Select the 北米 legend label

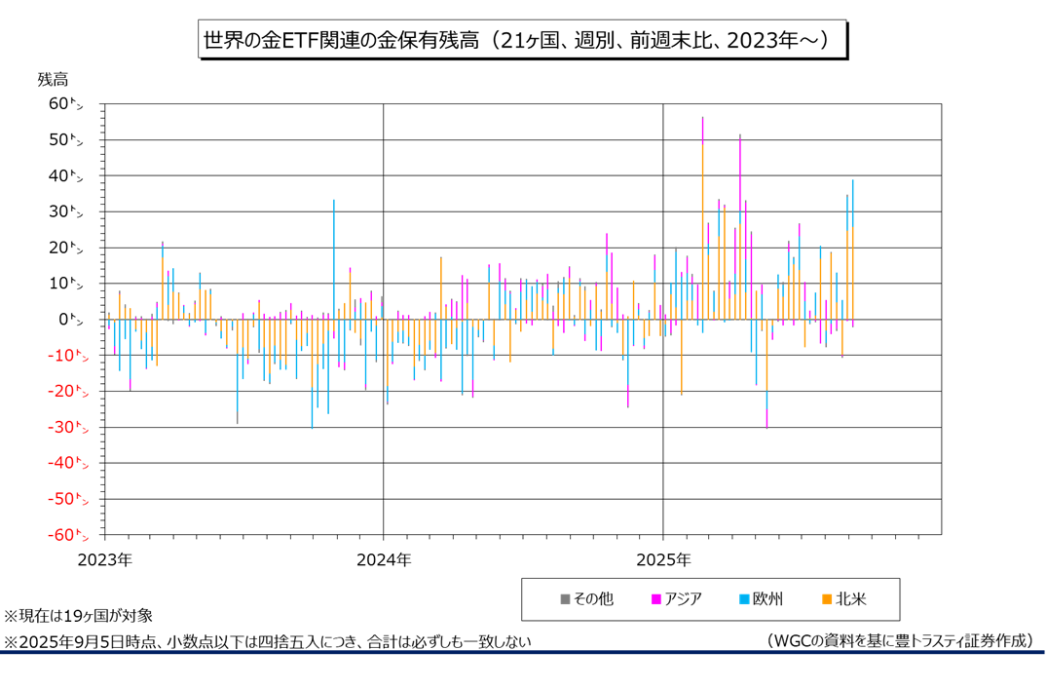pyautogui.click(x=850, y=599)
